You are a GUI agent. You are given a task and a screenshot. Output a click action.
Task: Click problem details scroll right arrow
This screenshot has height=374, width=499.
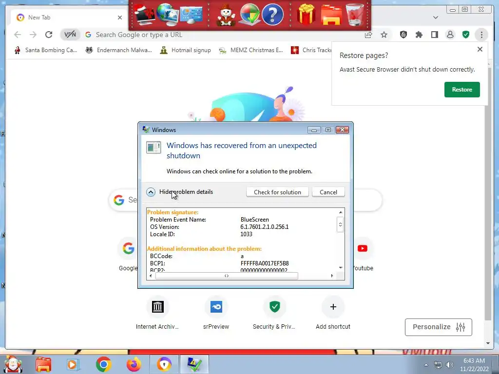pos(332,276)
